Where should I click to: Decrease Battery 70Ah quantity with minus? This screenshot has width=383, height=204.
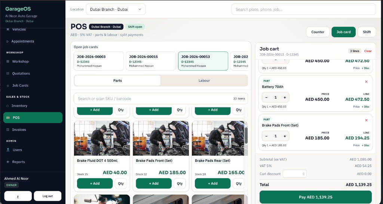[266, 97]
